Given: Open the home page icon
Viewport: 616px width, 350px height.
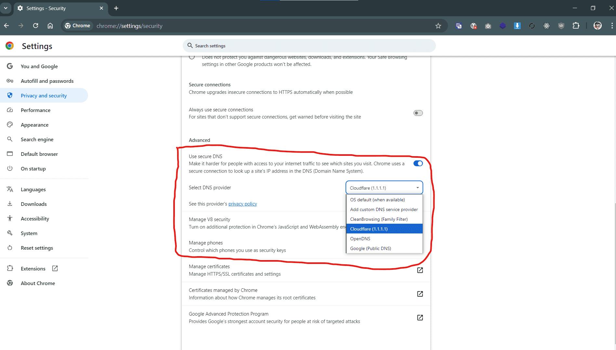Looking at the screenshot, I should tap(50, 26).
